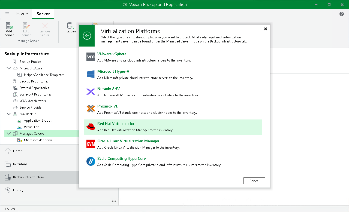The height and width of the screenshot is (212, 349).
Task: Click the Edit Server ribbon icon
Action: coord(26,26)
